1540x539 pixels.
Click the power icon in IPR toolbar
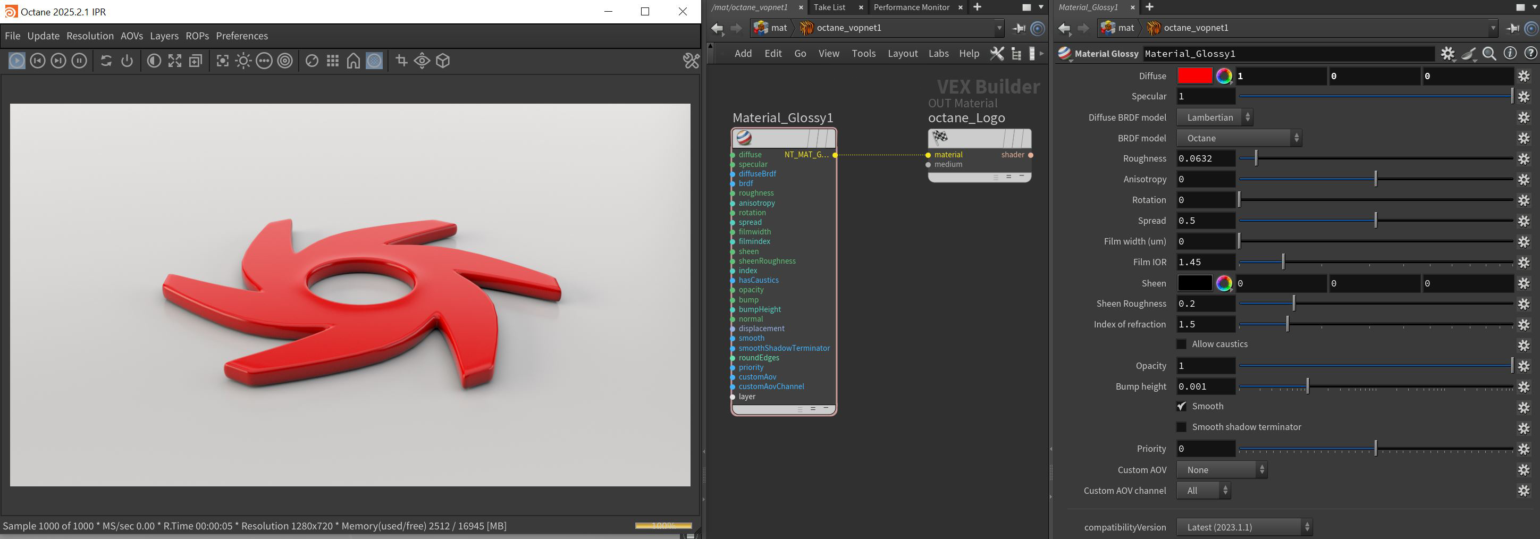click(x=127, y=61)
